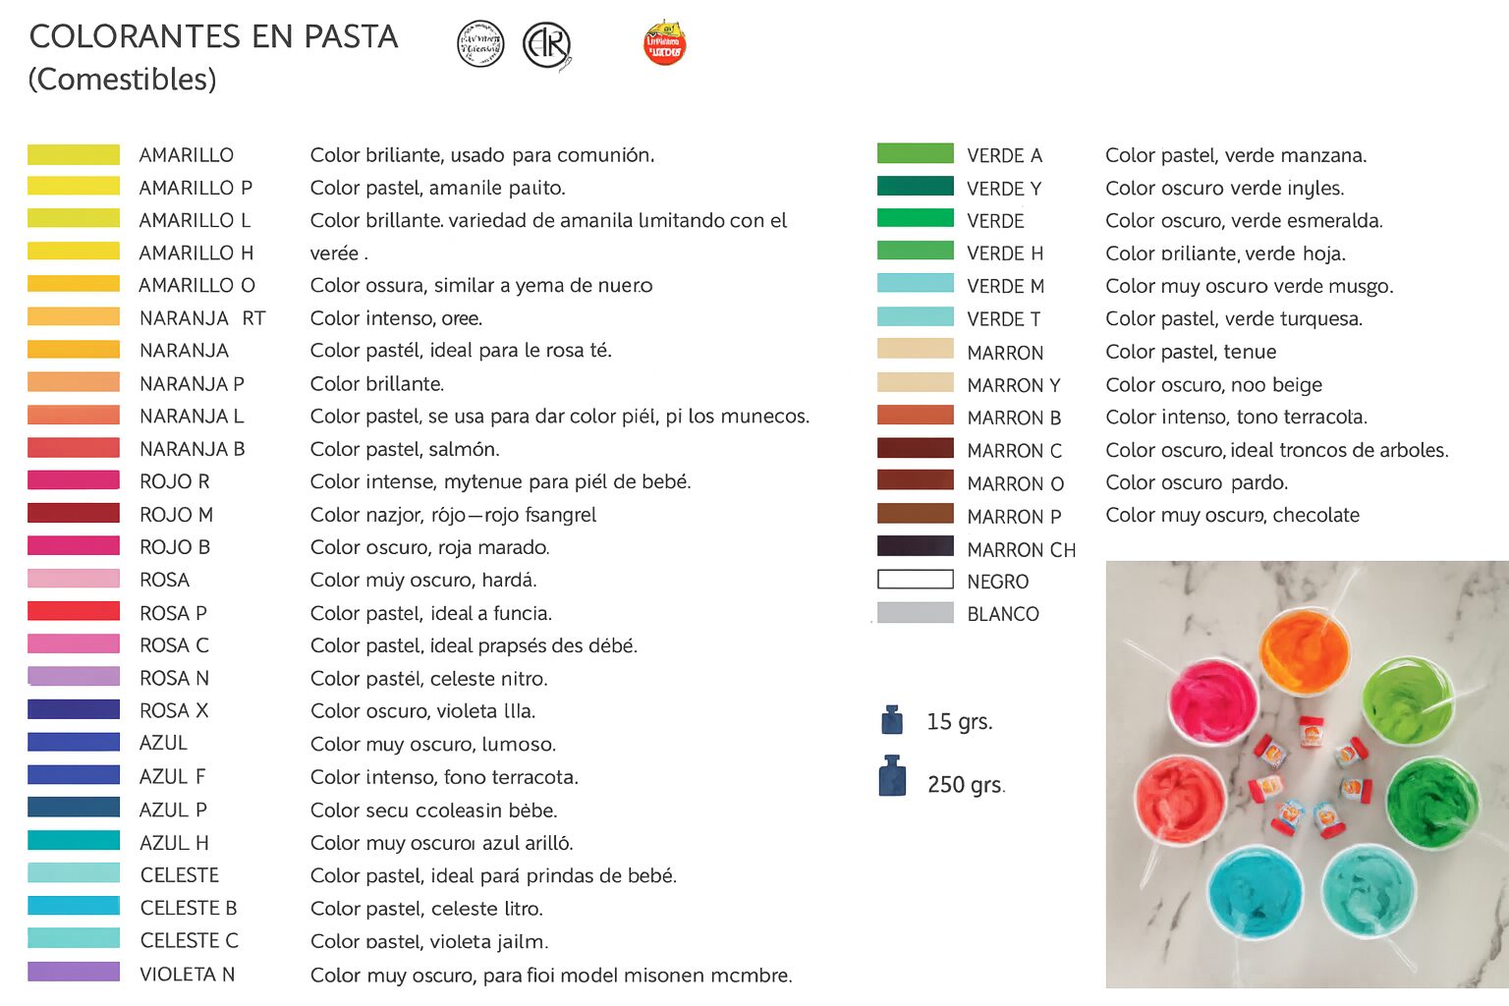Click the "Color pastel, verde manzana." description

pyautogui.click(x=1235, y=155)
